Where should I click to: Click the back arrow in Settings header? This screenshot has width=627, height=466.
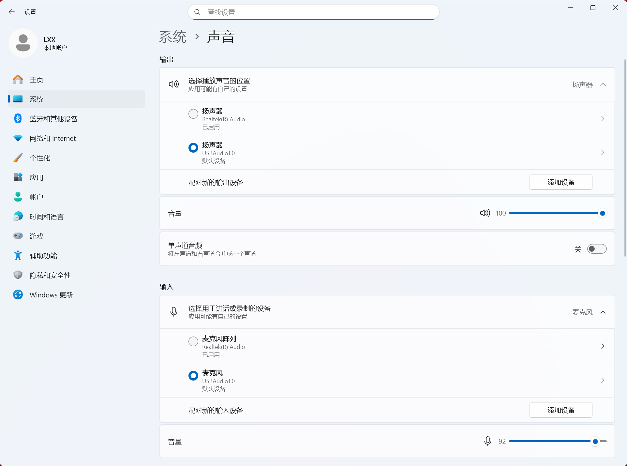[12, 12]
